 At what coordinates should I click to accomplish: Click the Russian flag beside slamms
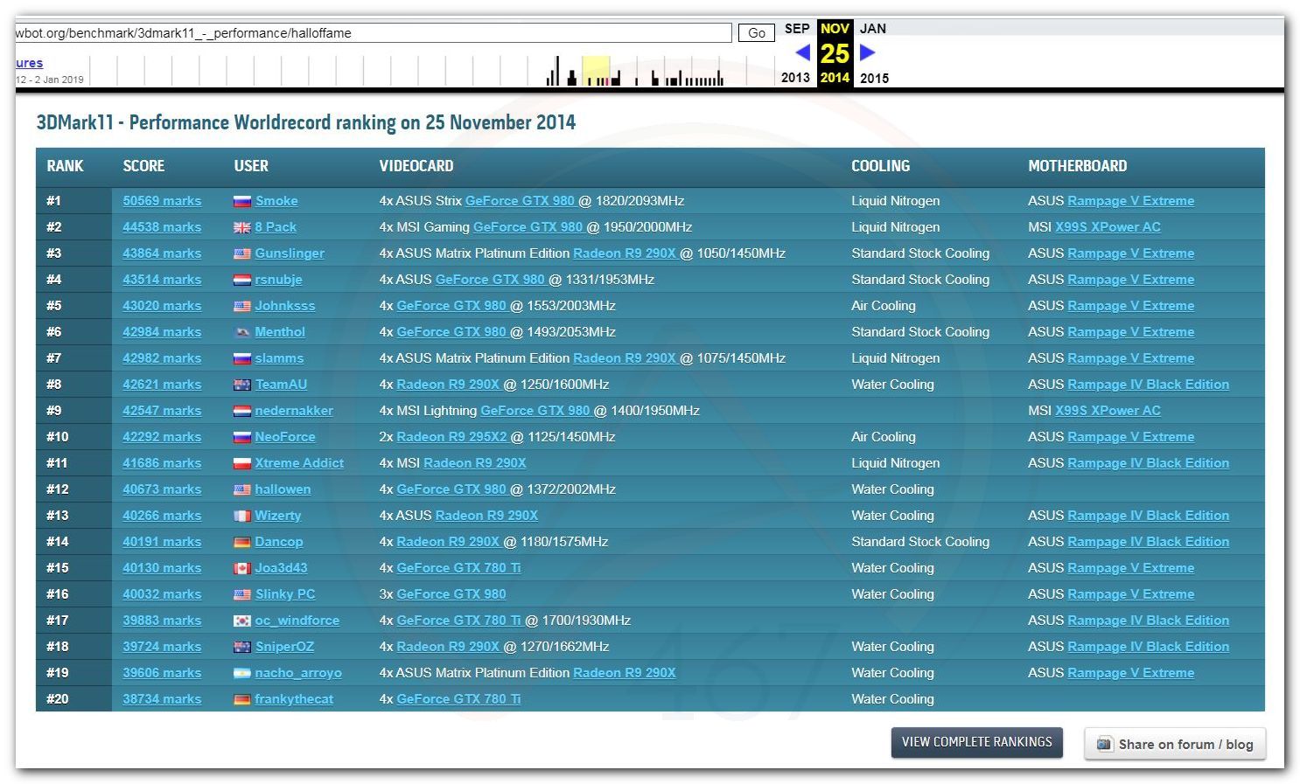[242, 358]
